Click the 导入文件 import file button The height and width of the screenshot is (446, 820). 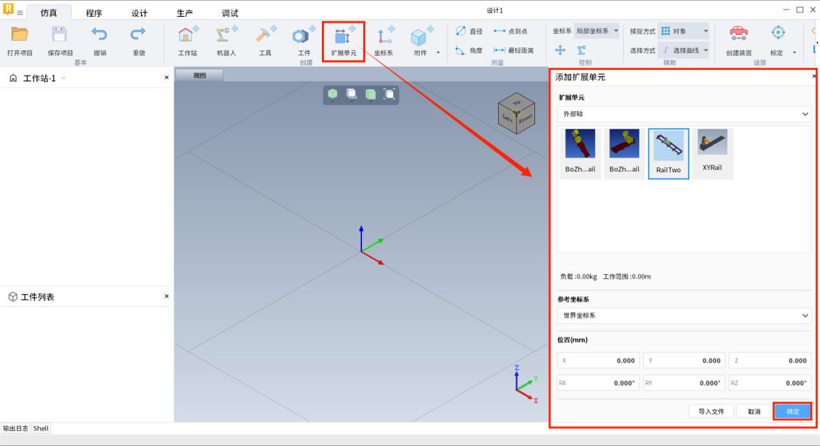711,412
